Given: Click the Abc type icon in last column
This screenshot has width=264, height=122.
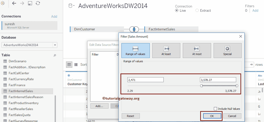Looking at the screenshot, I should 260,75.
